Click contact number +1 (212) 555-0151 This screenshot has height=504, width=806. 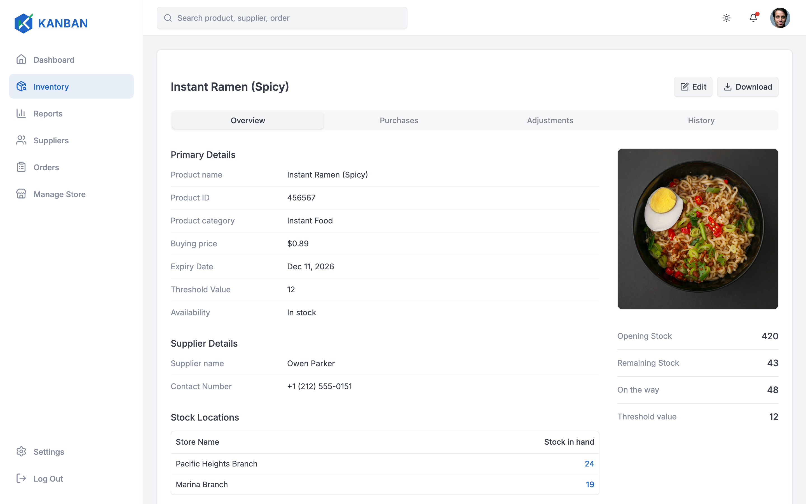(x=319, y=386)
